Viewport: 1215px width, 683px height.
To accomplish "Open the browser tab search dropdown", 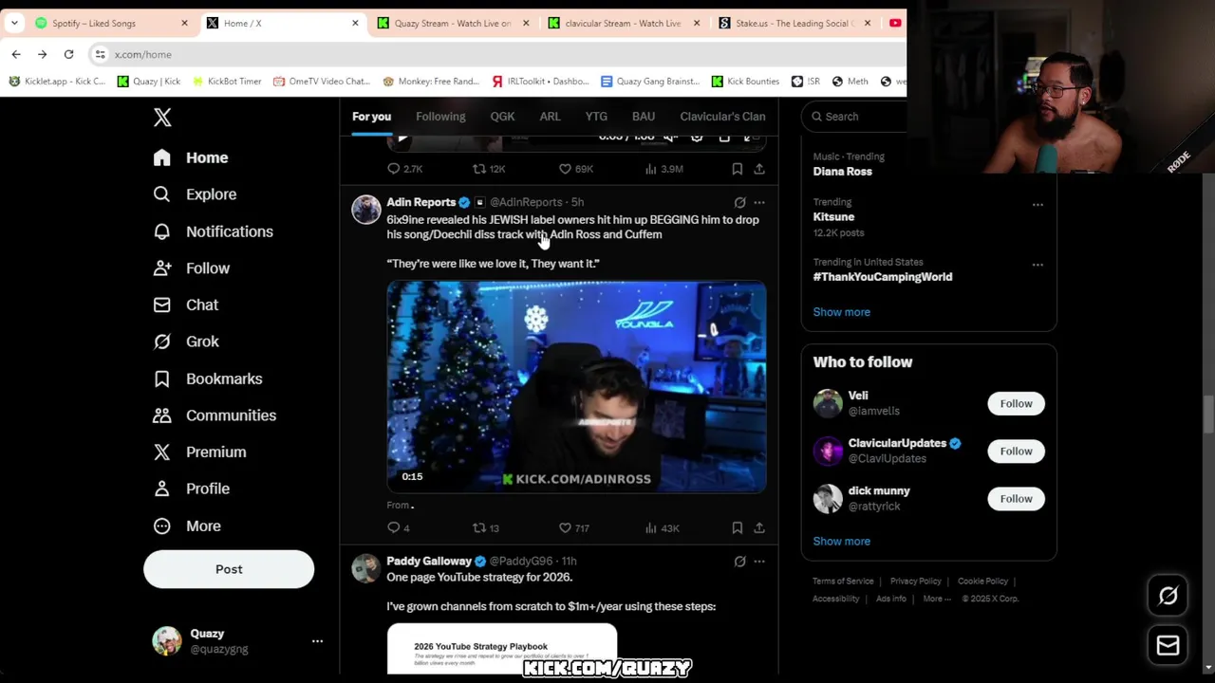I will pyautogui.click(x=14, y=23).
